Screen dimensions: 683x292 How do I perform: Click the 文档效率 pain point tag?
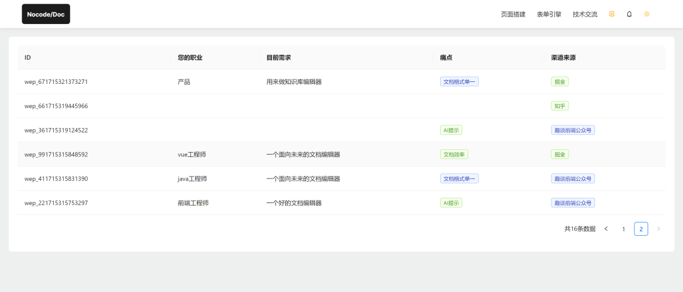455,155
